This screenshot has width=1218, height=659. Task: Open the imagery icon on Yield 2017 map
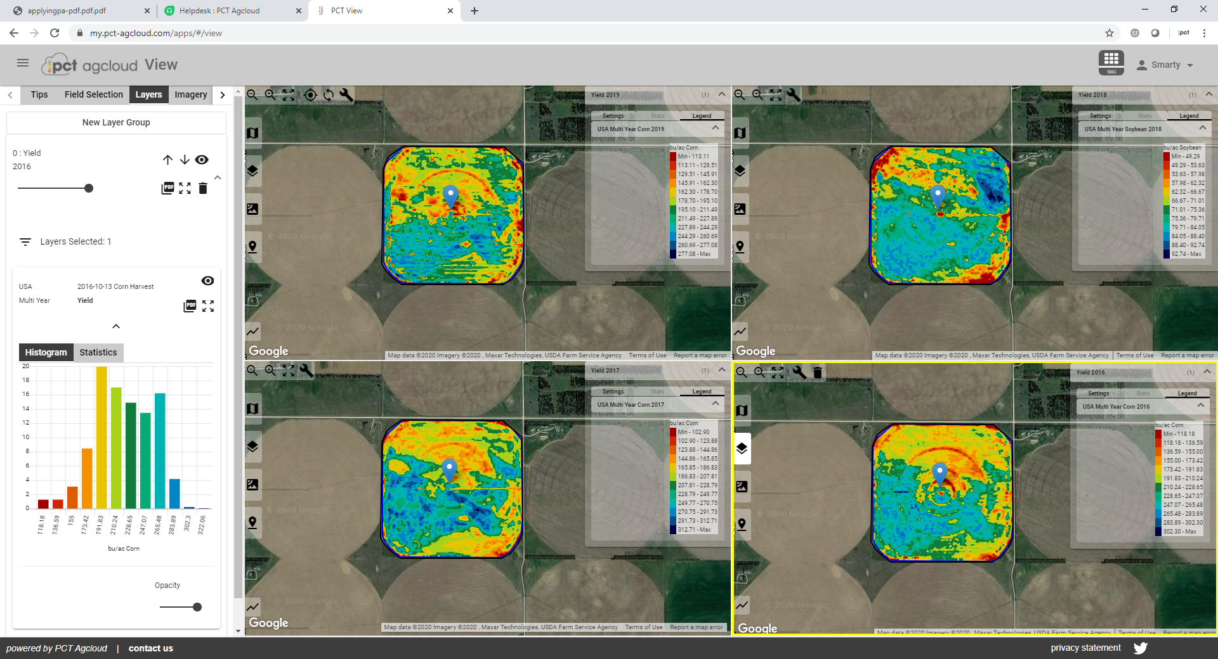(x=252, y=485)
